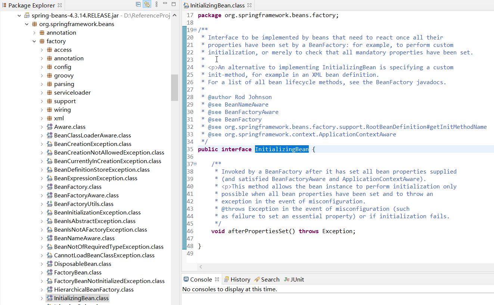Close the Package Explorer view tab
The width and height of the screenshot is (494, 305).
(60, 5)
